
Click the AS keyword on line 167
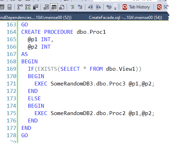24,54
